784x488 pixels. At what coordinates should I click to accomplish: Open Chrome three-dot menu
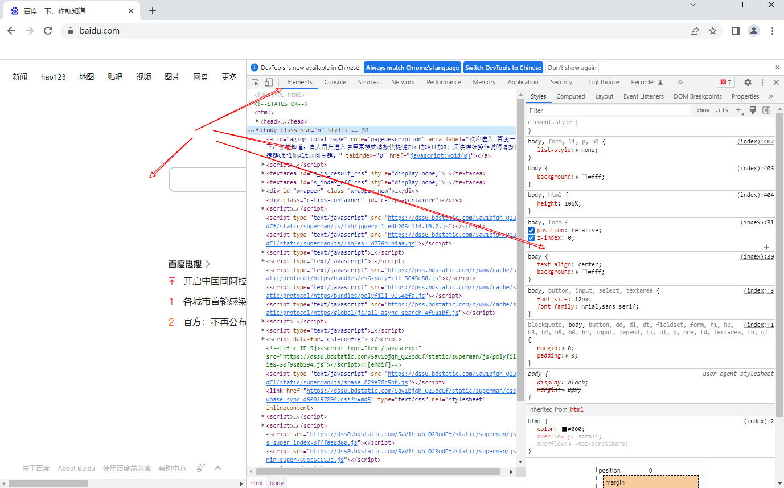(x=773, y=31)
